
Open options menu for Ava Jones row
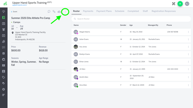(188, 47)
